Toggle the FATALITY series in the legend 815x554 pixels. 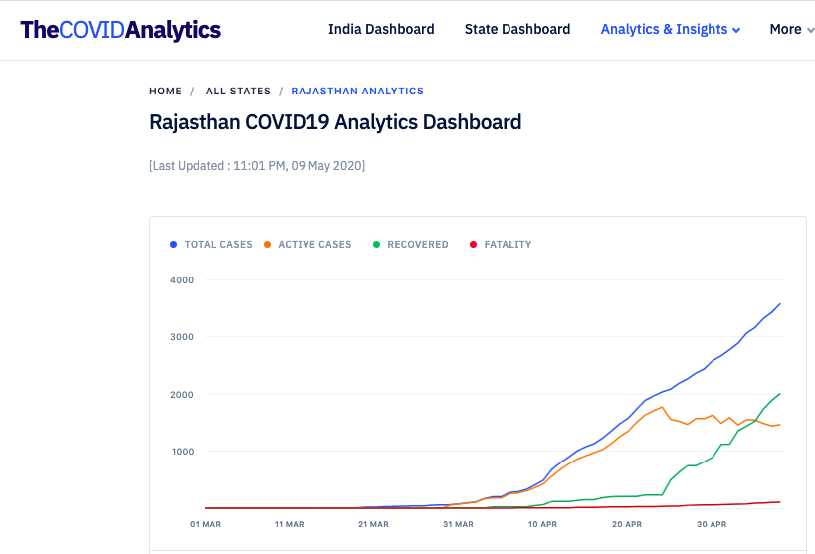tap(501, 245)
